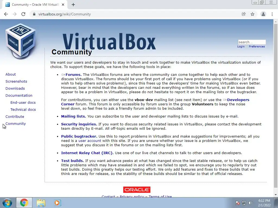Click the Oracle logo in footer

[x=137, y=190]
